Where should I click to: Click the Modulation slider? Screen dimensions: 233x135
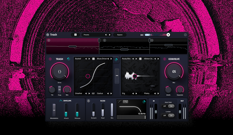[54, 110]
